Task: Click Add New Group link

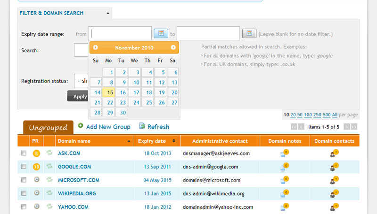Action: click(x=108, y=127)
